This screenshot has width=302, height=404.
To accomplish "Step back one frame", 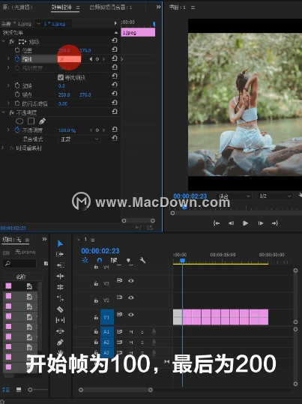I will [231, 223].
